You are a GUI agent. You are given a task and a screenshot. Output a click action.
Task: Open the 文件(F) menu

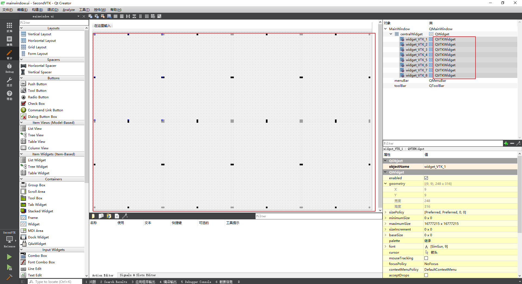click(8, 10)
